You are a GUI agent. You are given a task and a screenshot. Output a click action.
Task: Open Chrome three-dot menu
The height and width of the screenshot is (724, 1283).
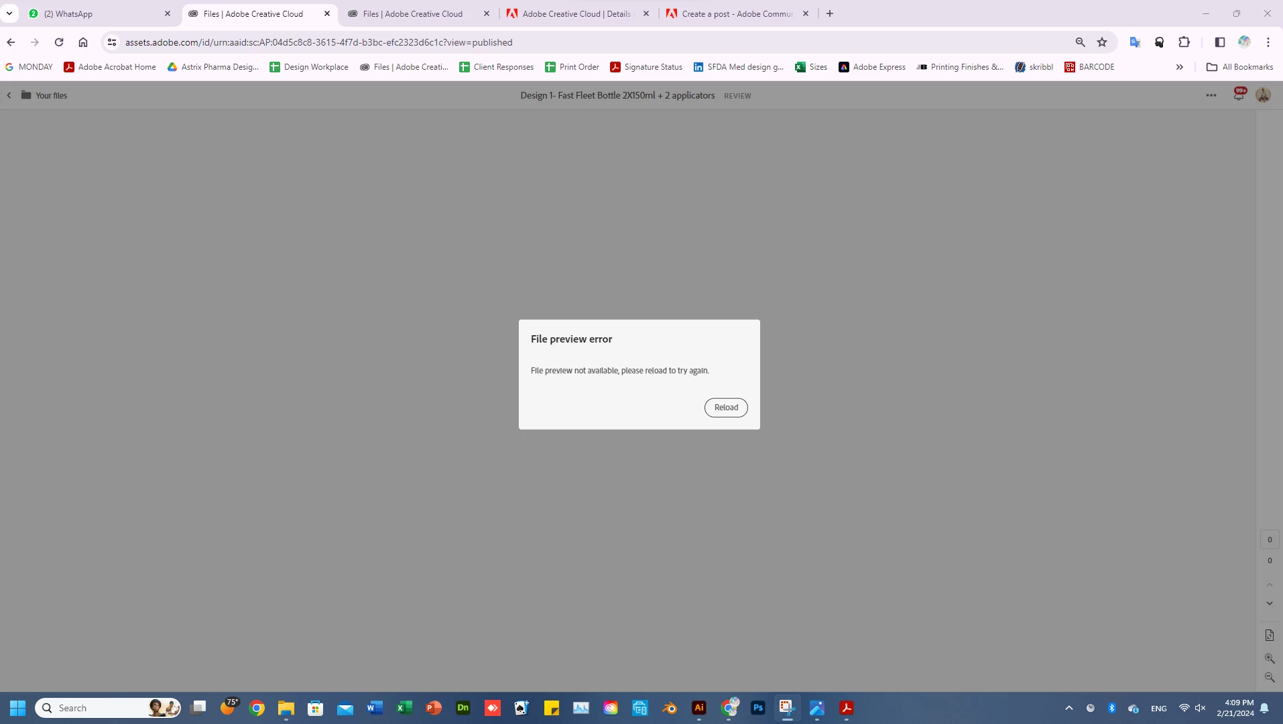pyautogui.click(x=1268, y=42)
